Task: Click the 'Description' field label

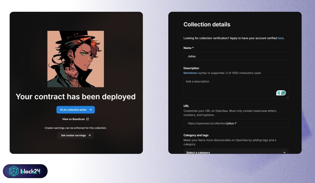Action: click(x=191, y=68)
